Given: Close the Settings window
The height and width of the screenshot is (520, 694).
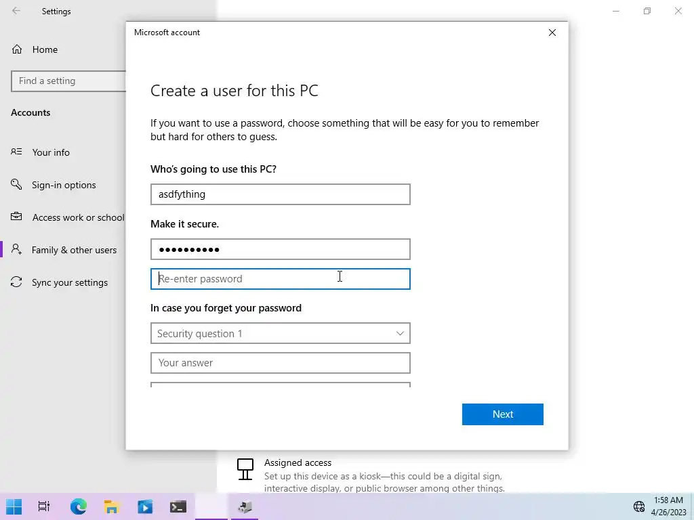Looking at the screenshot, I should click(678, 11).
